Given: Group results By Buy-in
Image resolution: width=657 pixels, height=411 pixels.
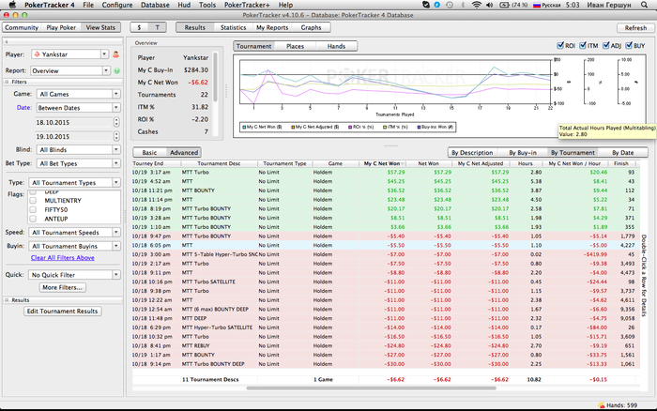Looking at the screenshot, I should pos(523,153).
